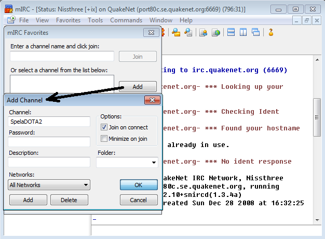Expand the Folder dropdown
Image resolution: width=325 pixels, height=239 pixels.
click(154, 163)
